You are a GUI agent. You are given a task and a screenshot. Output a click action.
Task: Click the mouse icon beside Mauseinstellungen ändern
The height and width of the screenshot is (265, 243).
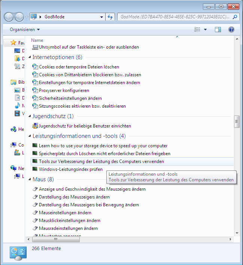click(x=35, y=213)
